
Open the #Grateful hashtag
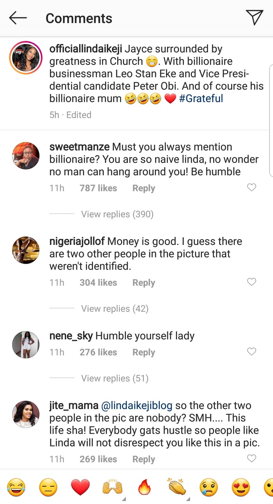pyautogui.click(x=201, y=98)
